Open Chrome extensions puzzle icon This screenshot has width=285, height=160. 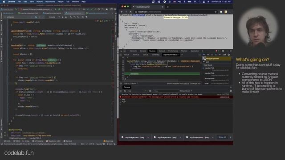point(221,12)
